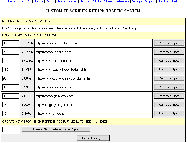Go to the Last24h page

tap(25, 1)
